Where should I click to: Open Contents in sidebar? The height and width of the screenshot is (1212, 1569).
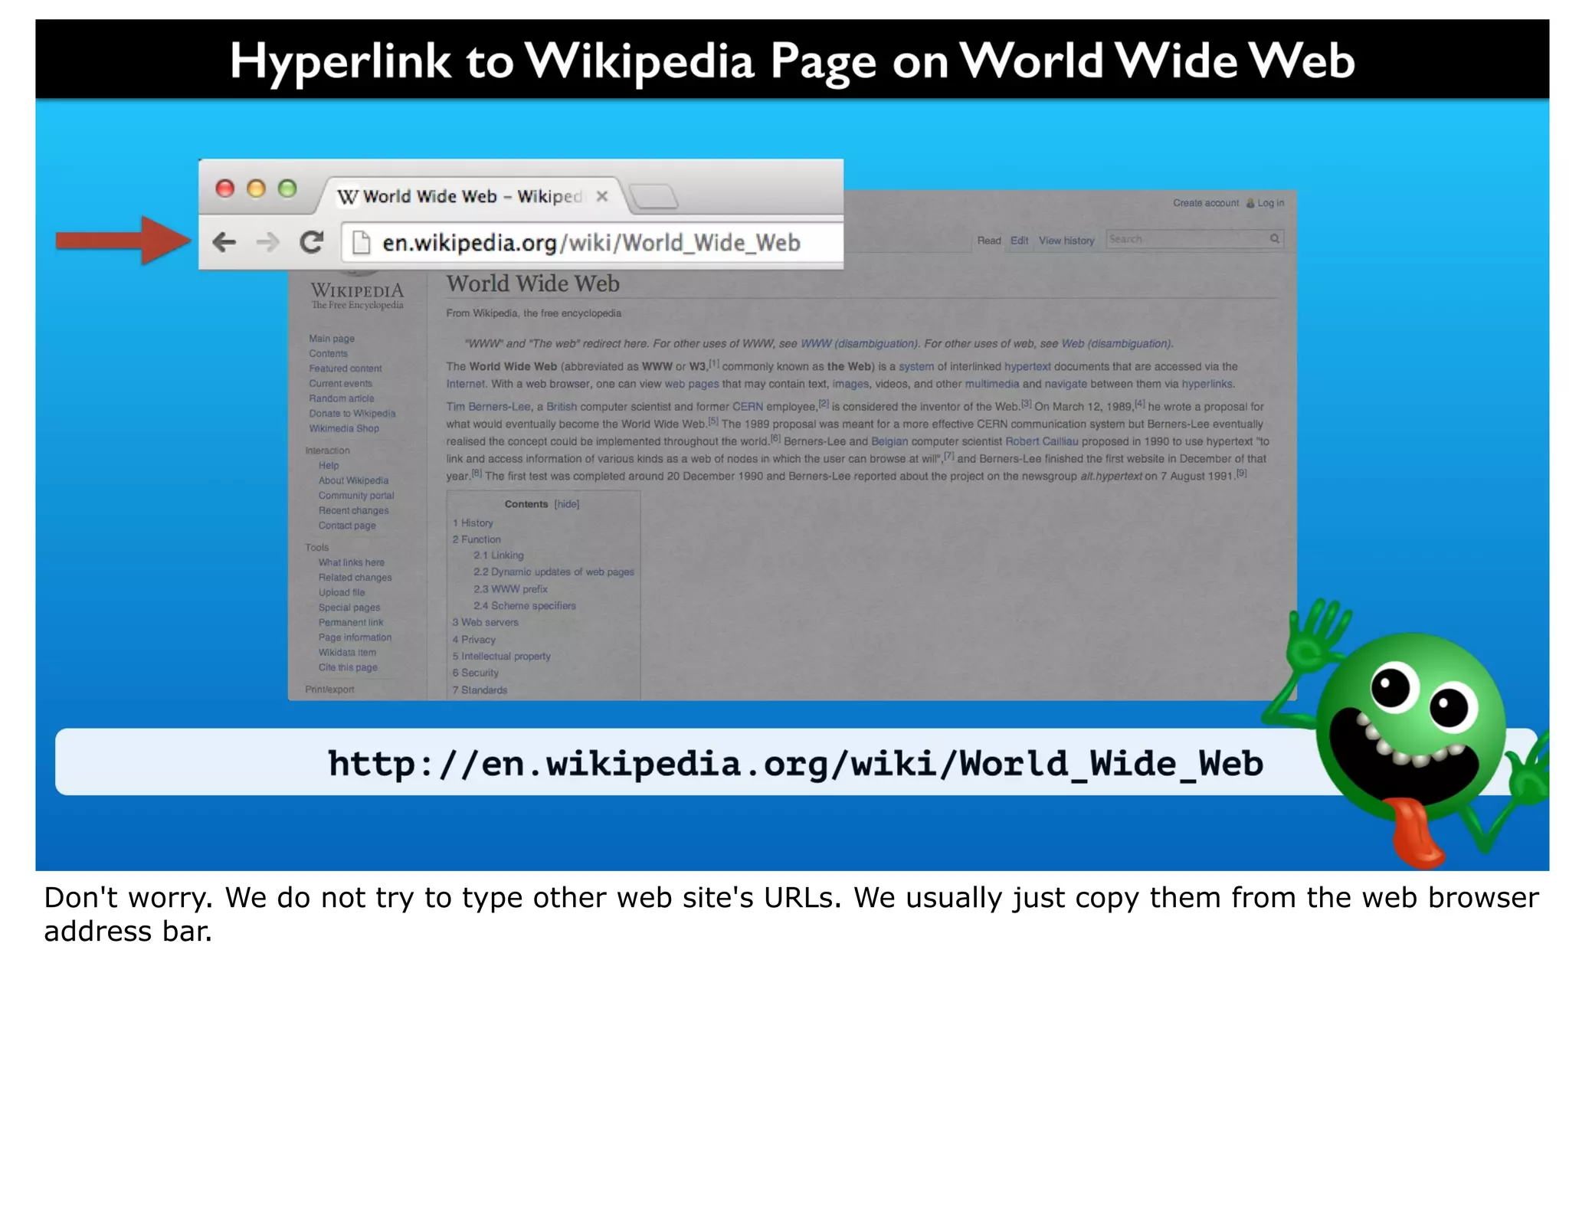[328, 354]
